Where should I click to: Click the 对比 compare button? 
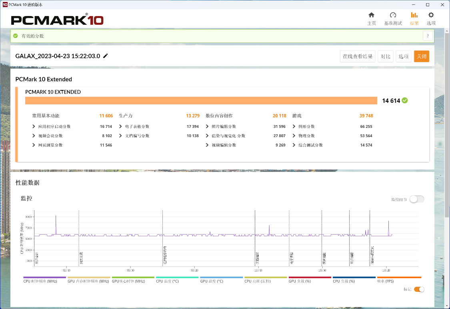tap(386, 56)
